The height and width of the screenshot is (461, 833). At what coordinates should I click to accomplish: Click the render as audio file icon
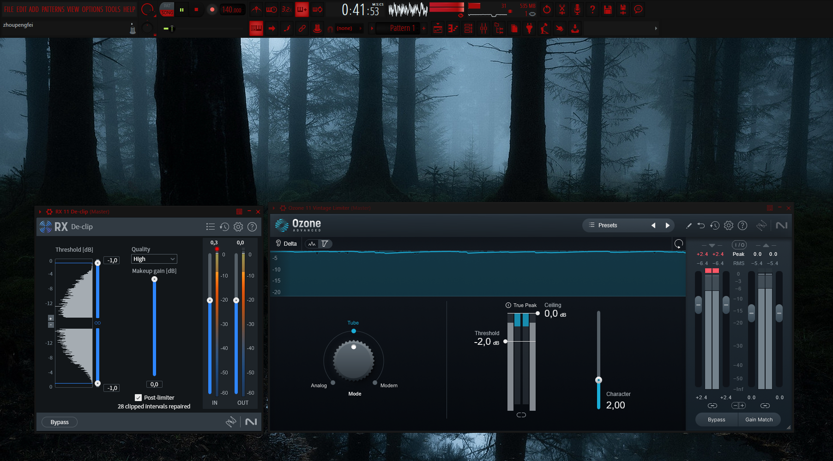click(x=623, y=9)
